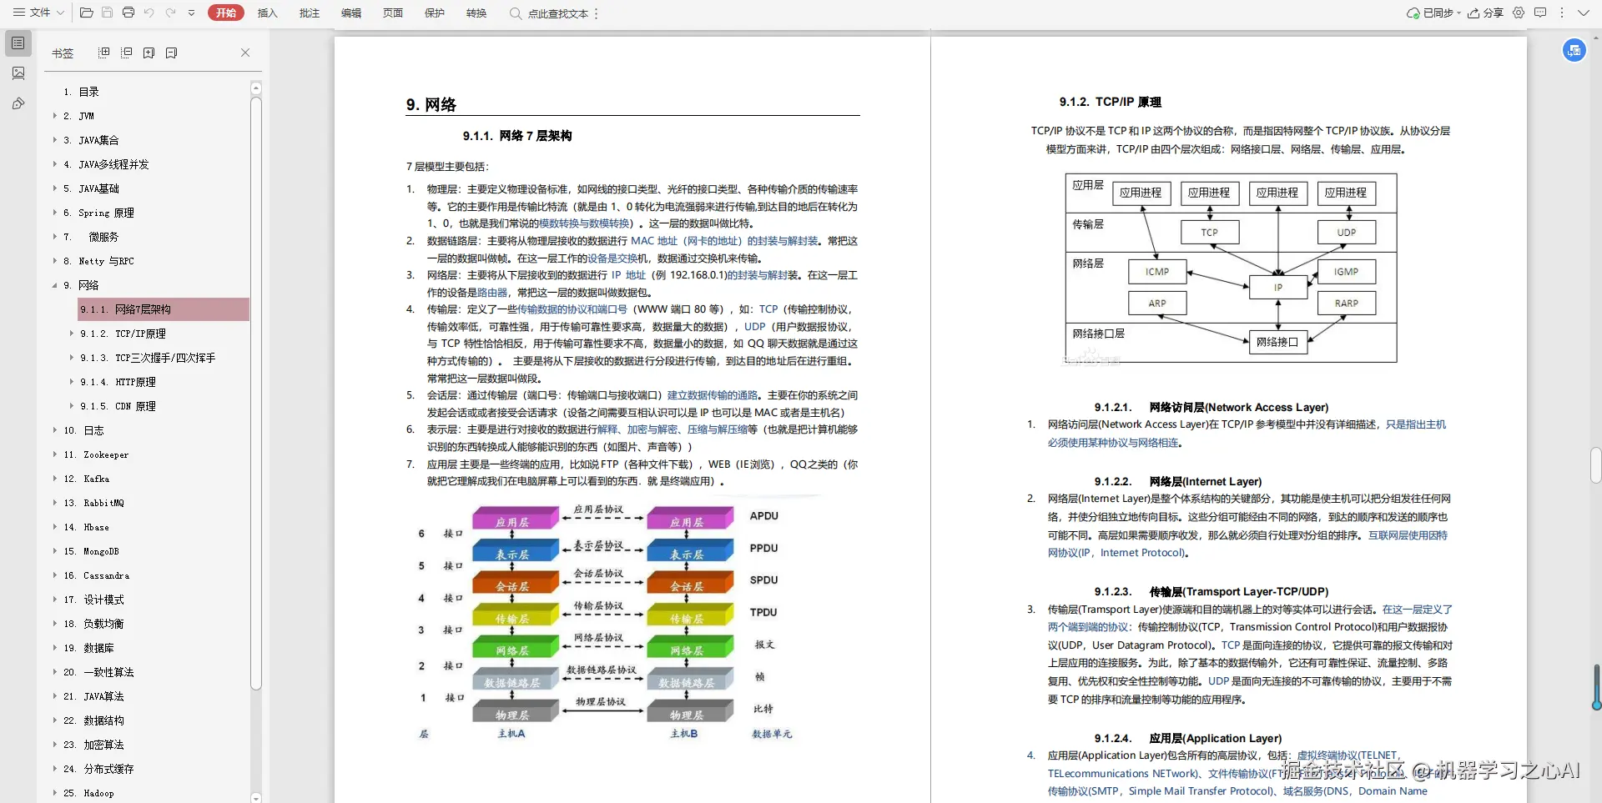Select the 9.1.5. CDN 原理 bookmark
Image resolution: width=1602 pixels, height=803 pixels.
click(x=118, y=406)
